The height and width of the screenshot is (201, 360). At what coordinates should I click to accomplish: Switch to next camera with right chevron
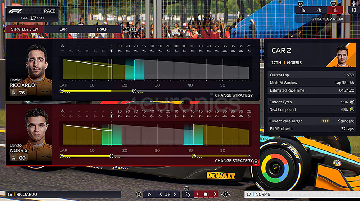pos(215,194)
